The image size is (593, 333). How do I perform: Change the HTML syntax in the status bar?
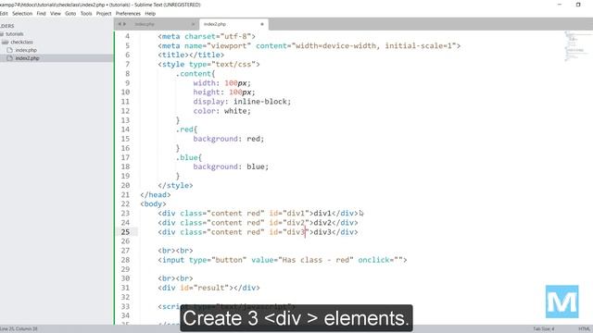[585, 329]
